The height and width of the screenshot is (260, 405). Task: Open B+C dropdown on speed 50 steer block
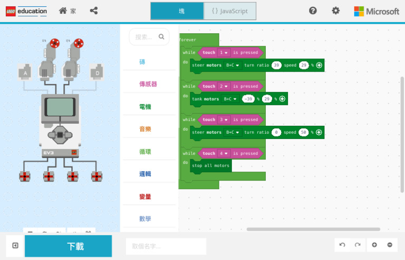(x=233, y=132)
